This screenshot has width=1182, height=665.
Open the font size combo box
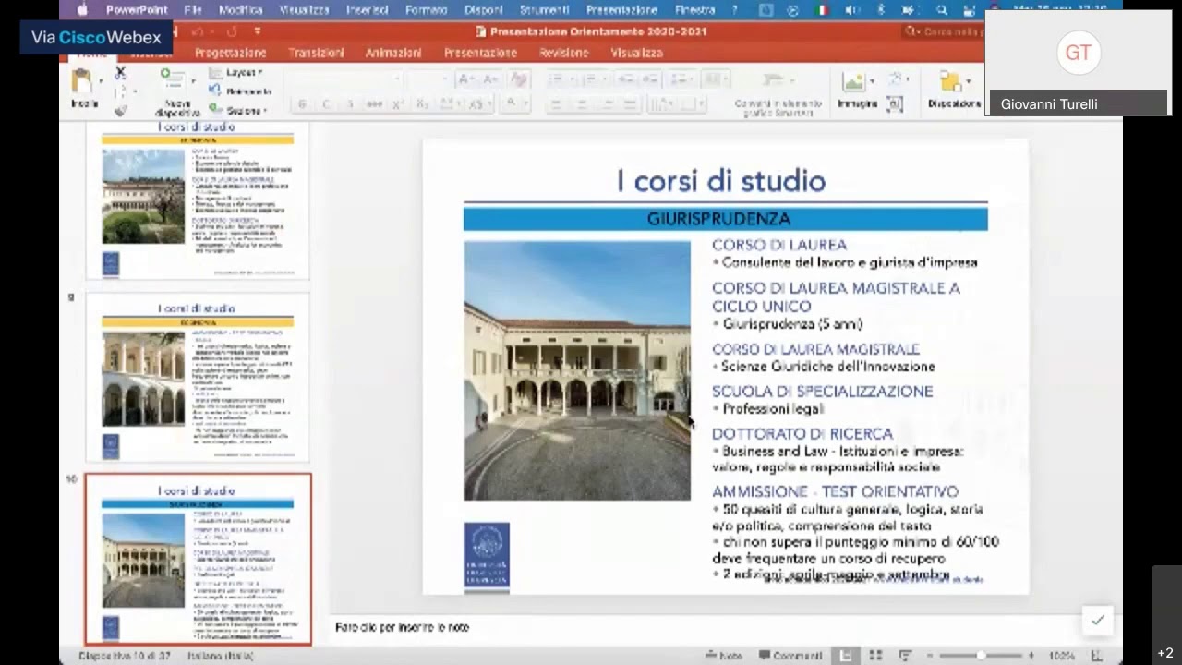(x=428, y=79)
